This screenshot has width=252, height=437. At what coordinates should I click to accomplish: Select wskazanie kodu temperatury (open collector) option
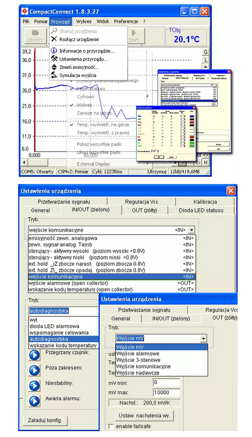(112, 289)
